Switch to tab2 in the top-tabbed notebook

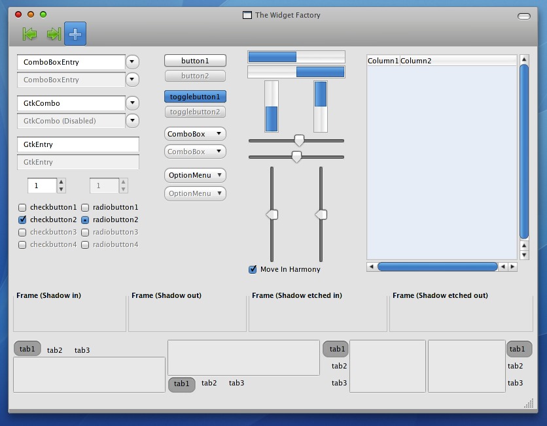[x=54, y=350]
